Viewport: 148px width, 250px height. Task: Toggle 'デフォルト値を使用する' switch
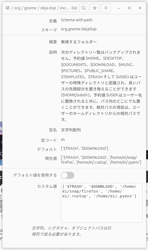(x=68, y=175)
